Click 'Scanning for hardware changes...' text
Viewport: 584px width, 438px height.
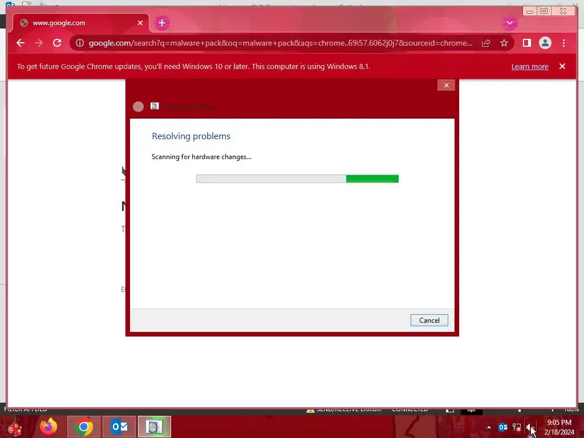201,157
